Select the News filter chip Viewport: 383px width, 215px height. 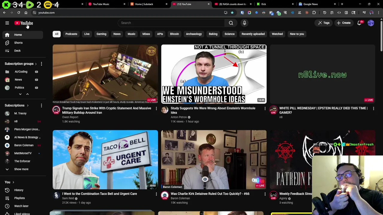pyautogui.click(x=117, y=34)
